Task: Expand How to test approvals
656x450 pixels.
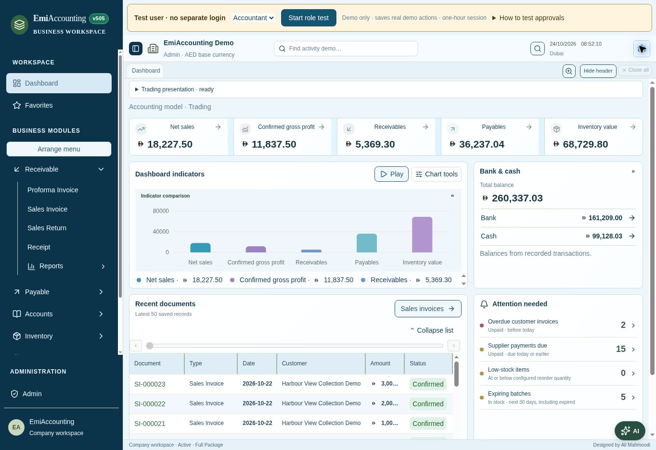Action: click(528, 18)
